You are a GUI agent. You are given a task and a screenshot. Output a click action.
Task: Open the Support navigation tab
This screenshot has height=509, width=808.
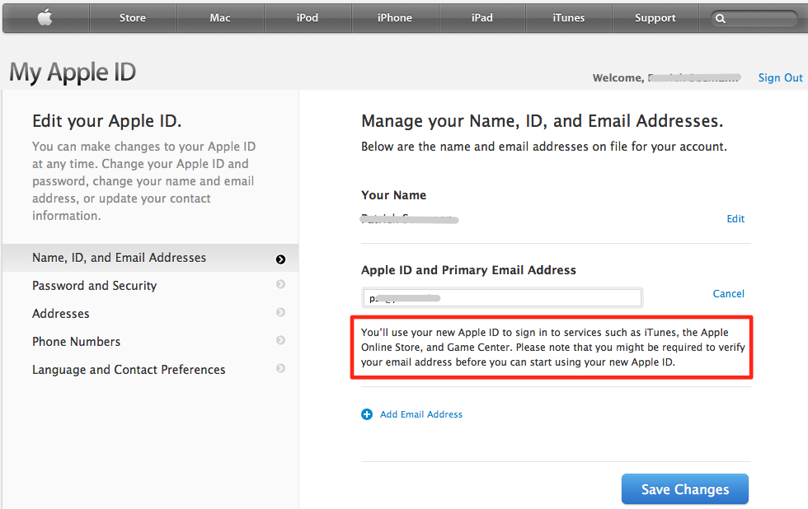click(x=655, y=18)
